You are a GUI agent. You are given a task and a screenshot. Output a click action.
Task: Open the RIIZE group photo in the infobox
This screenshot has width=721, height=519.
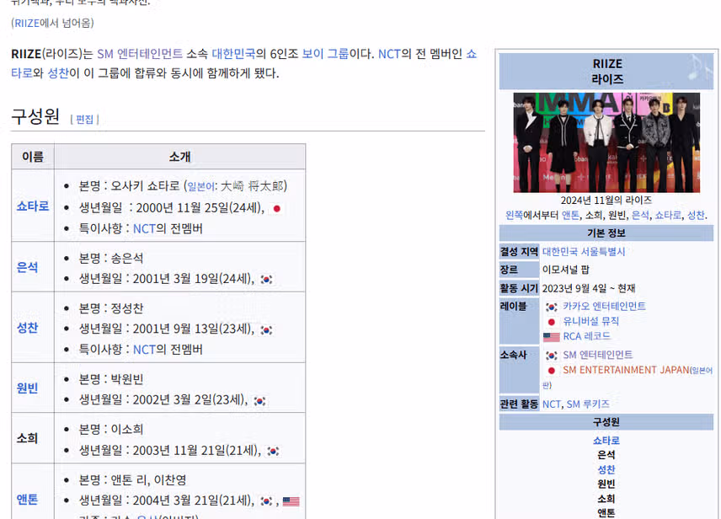click(606, 142)
